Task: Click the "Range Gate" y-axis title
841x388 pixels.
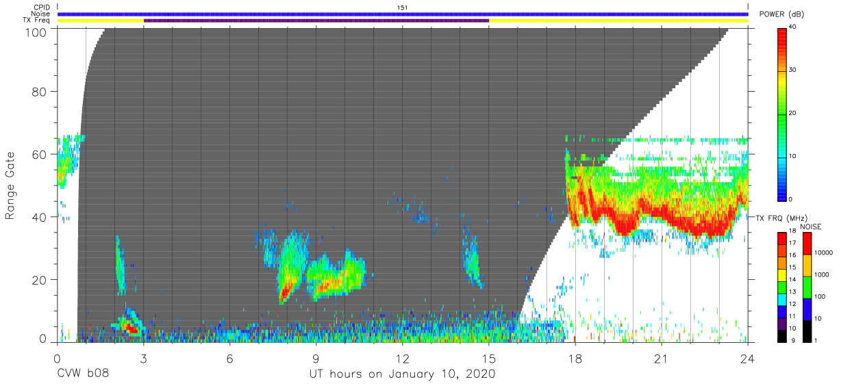Action: (10, 187)
